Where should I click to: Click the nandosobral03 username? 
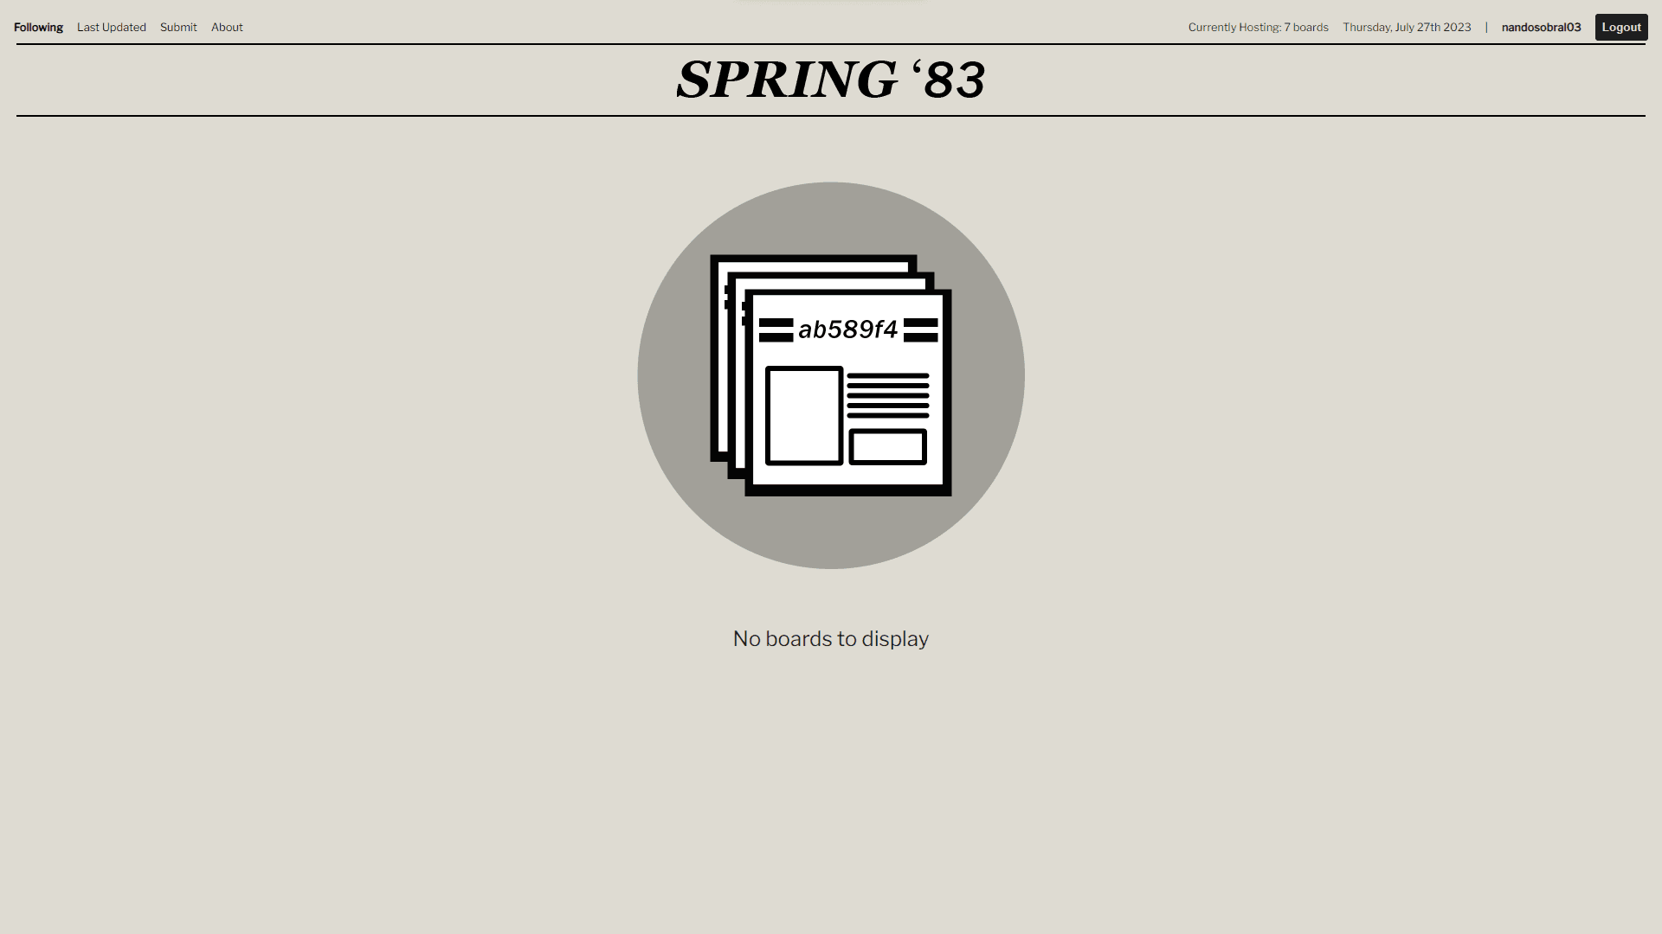1541,26
